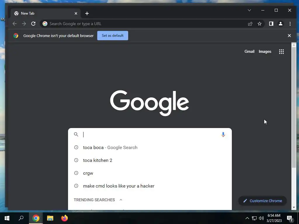Click history clock icon beside crgw
The height and width of the screenshot is (224, 299).
pyautogui.click(x=76, y=173)
